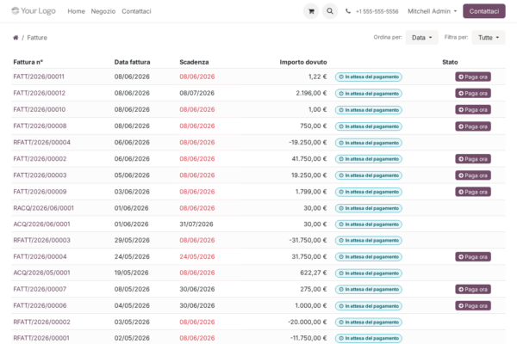Viewport: 517px width, 344px height.
Task: Click the Data fattura column header
Action: click(132, 62)
